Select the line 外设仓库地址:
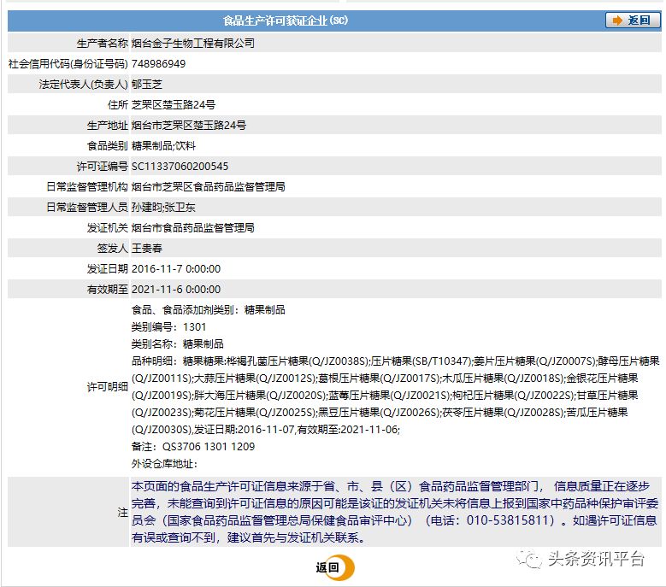The width and height of the screenshot is (666, 587). [164, 463]
